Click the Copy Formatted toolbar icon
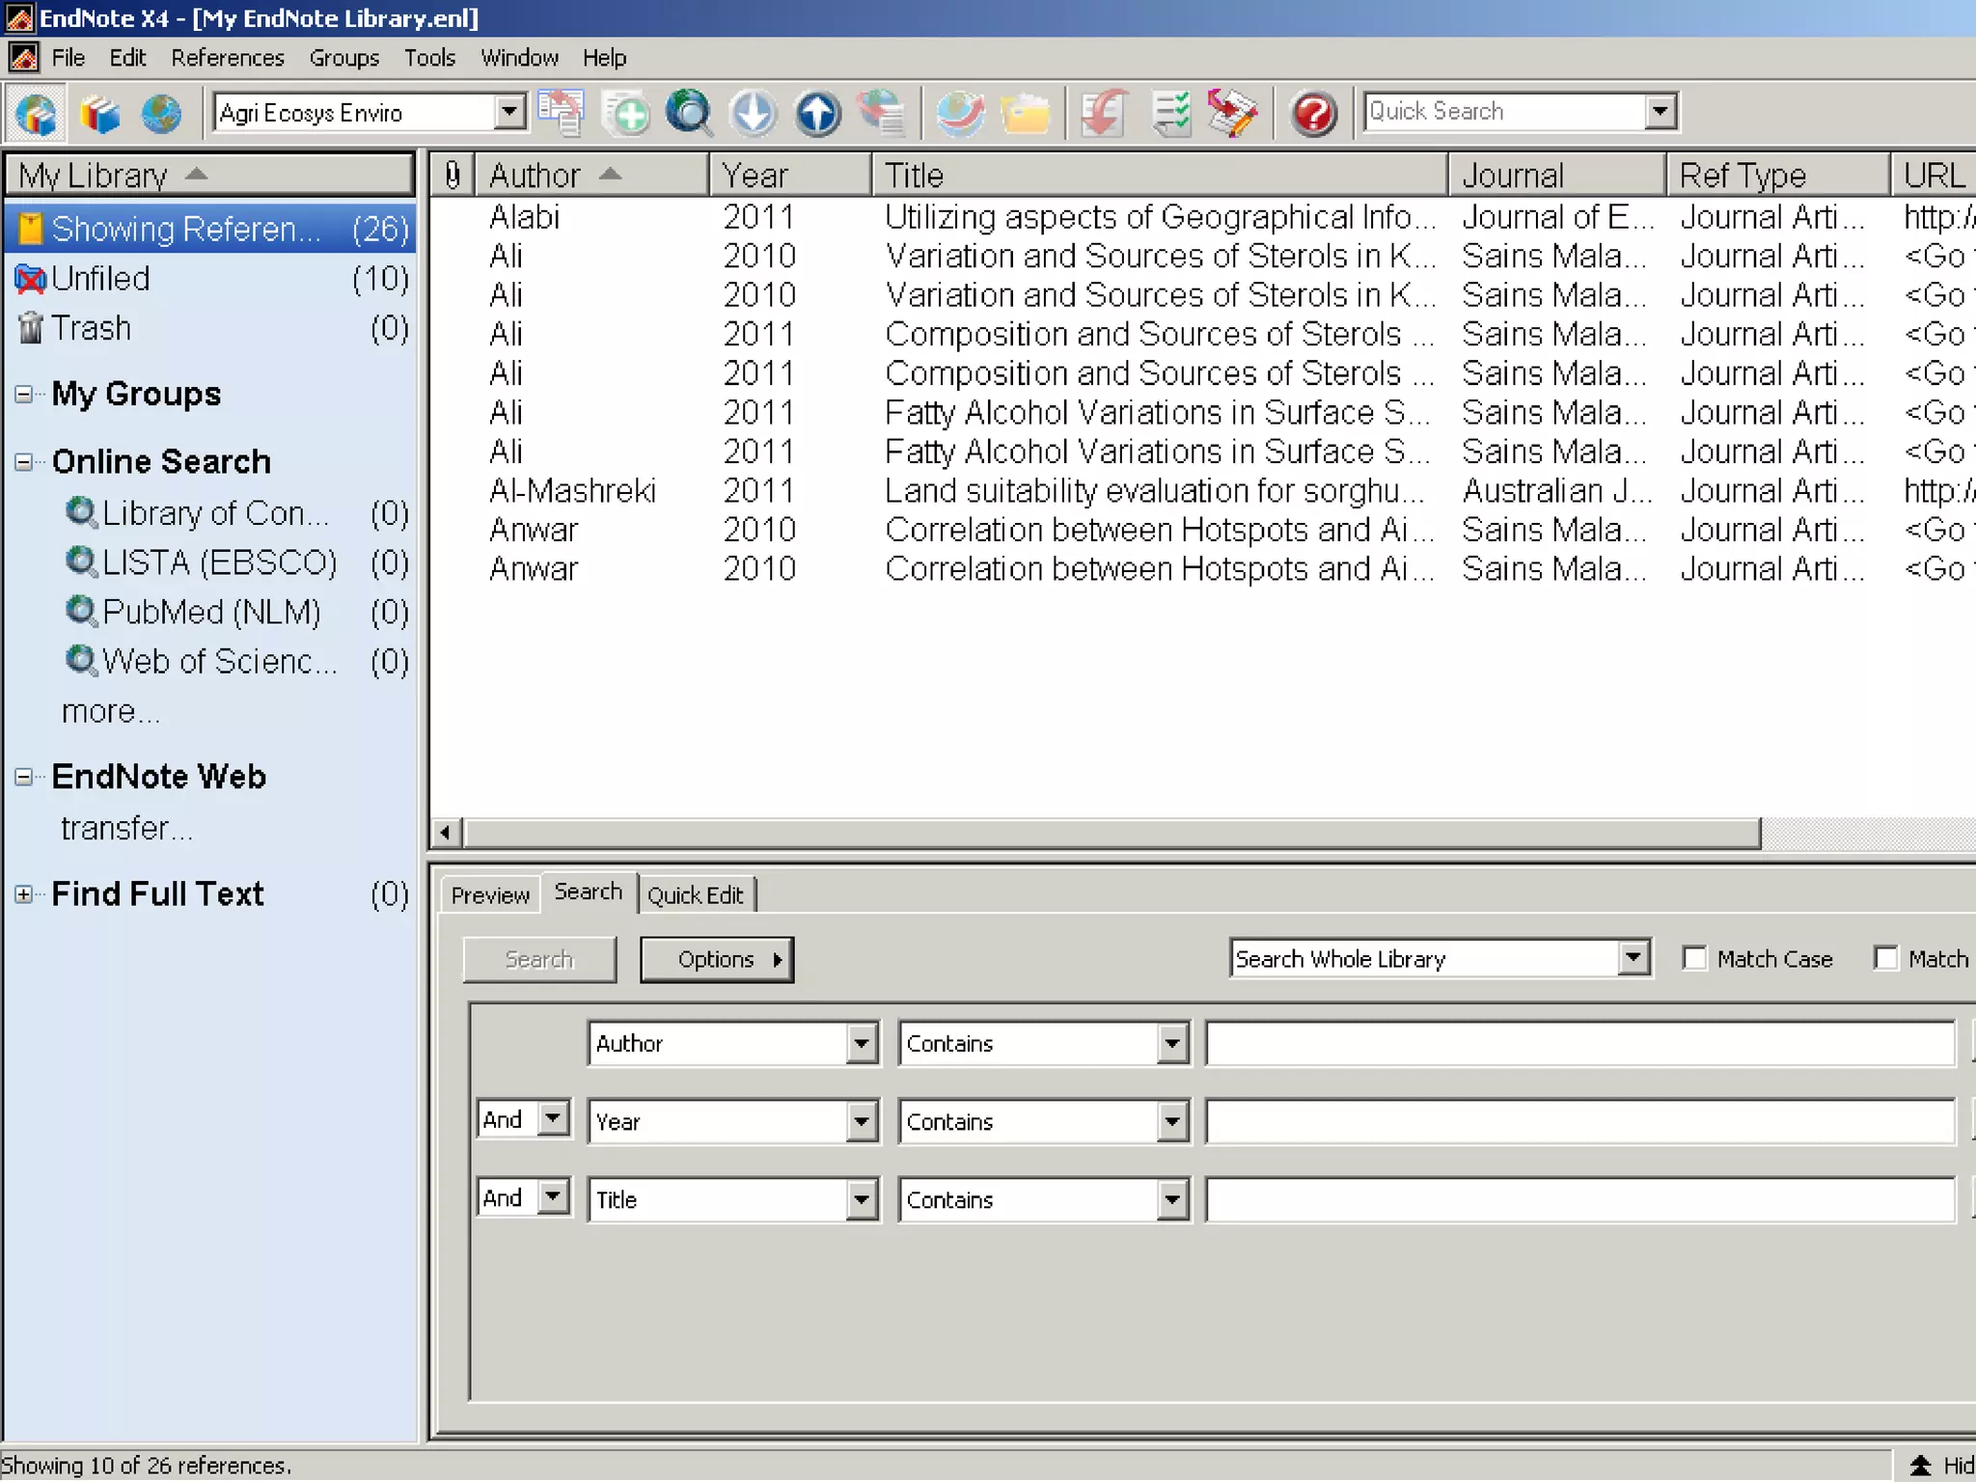Screen dimensions: 1976x1482 click(561, 113)
